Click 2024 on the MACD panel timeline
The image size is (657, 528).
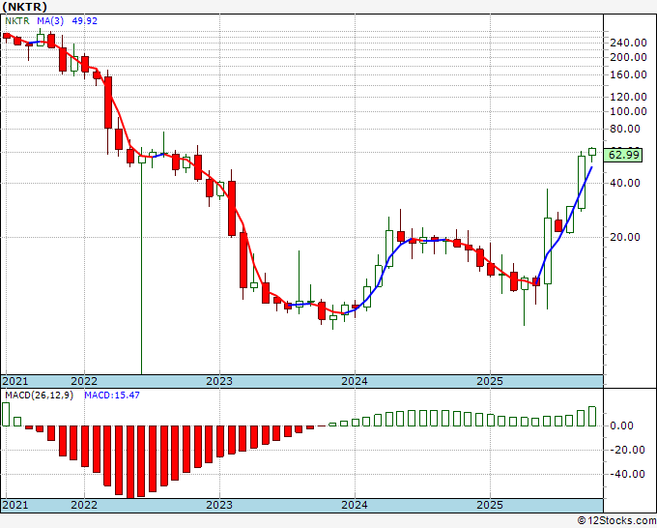click(355, 505)
